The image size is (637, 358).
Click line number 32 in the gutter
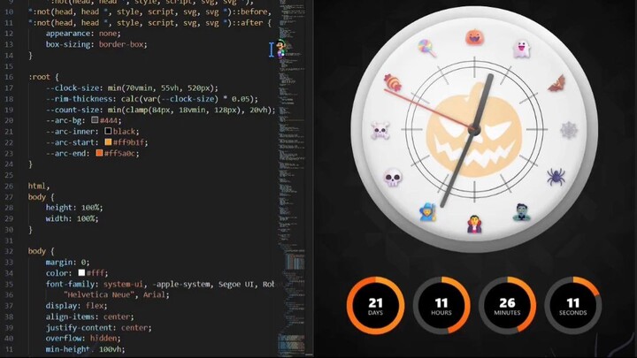[9, 251]
